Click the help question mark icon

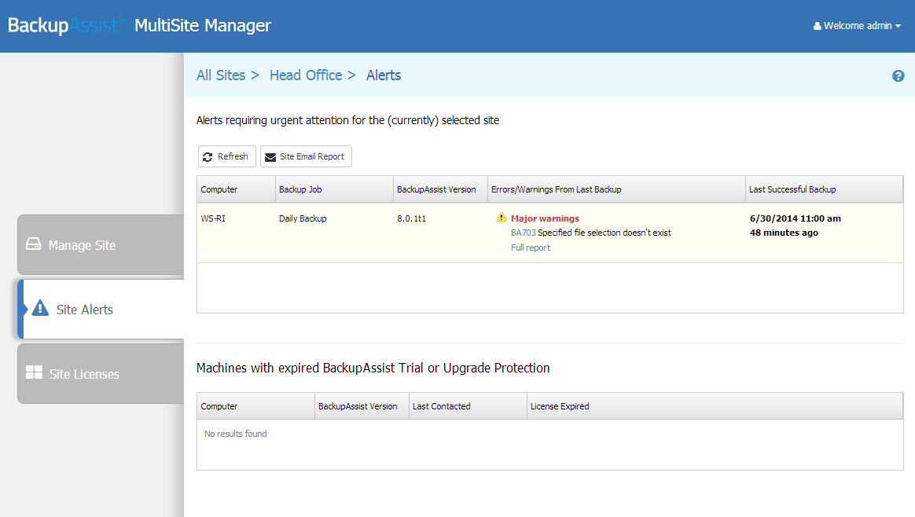(898, 76)
